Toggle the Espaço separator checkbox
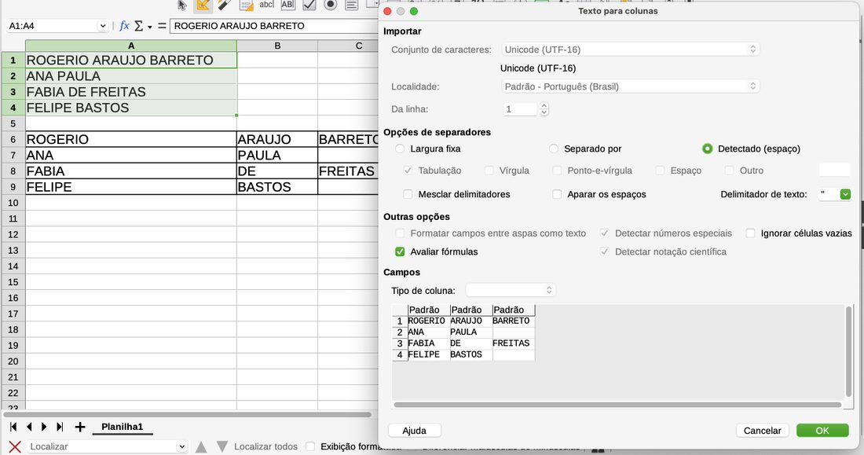This screenshot has width=864, height=455. click(x=660, y=171)
